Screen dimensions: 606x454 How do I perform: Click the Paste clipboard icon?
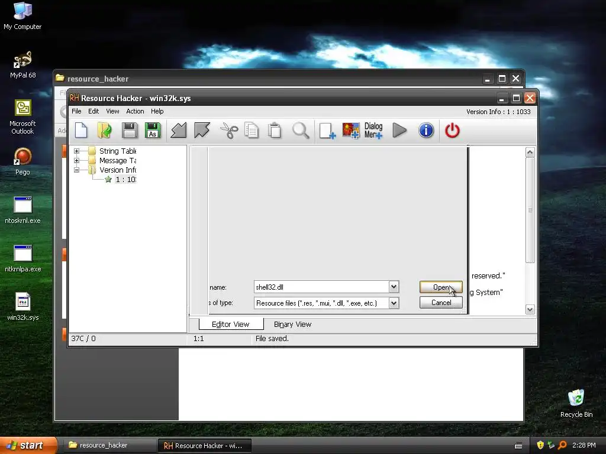(275, 131)
